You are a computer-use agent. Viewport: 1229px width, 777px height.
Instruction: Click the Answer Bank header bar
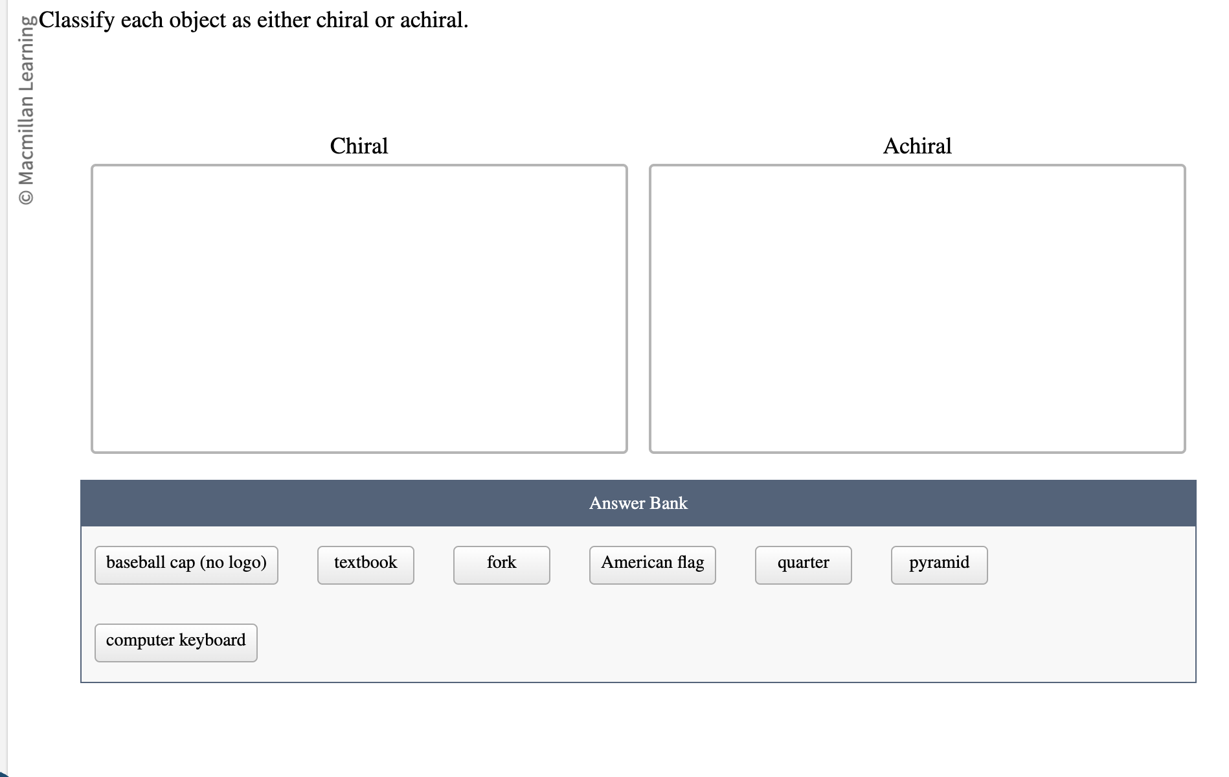[x=638, y=503]
